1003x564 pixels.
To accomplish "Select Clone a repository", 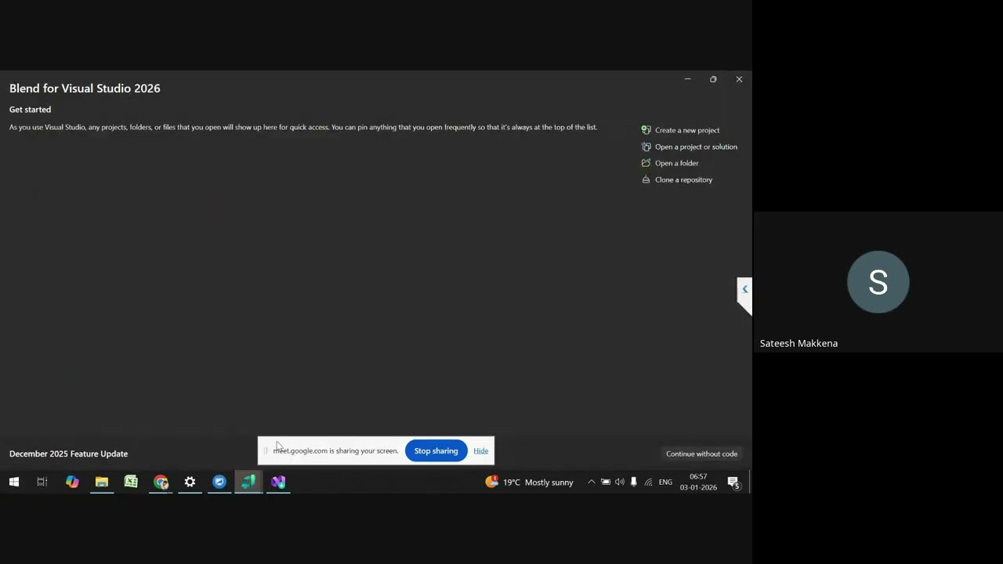I will (x=677, y=179).
